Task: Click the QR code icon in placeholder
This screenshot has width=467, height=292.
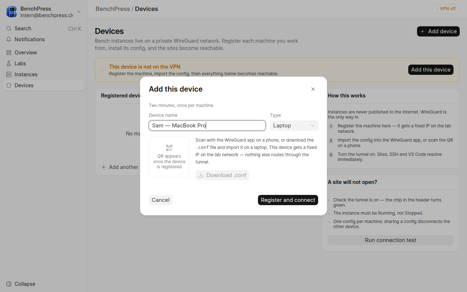Action: 169,148
